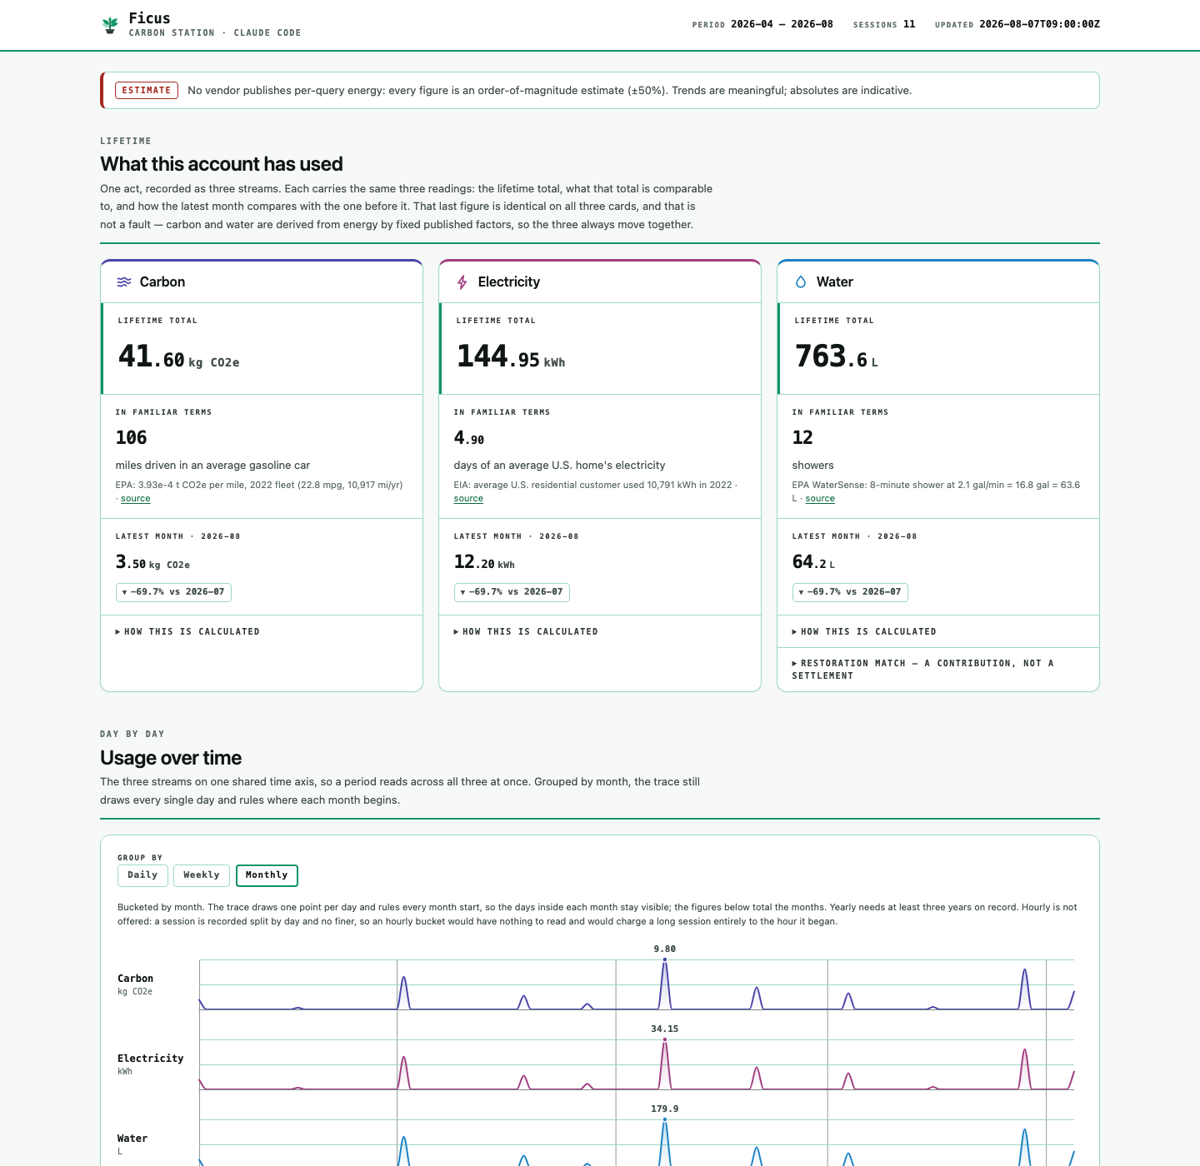Click the Sessions 11 count
Image resolution: width=1200 pixels, height=1166 pixels.
[909, 24]
